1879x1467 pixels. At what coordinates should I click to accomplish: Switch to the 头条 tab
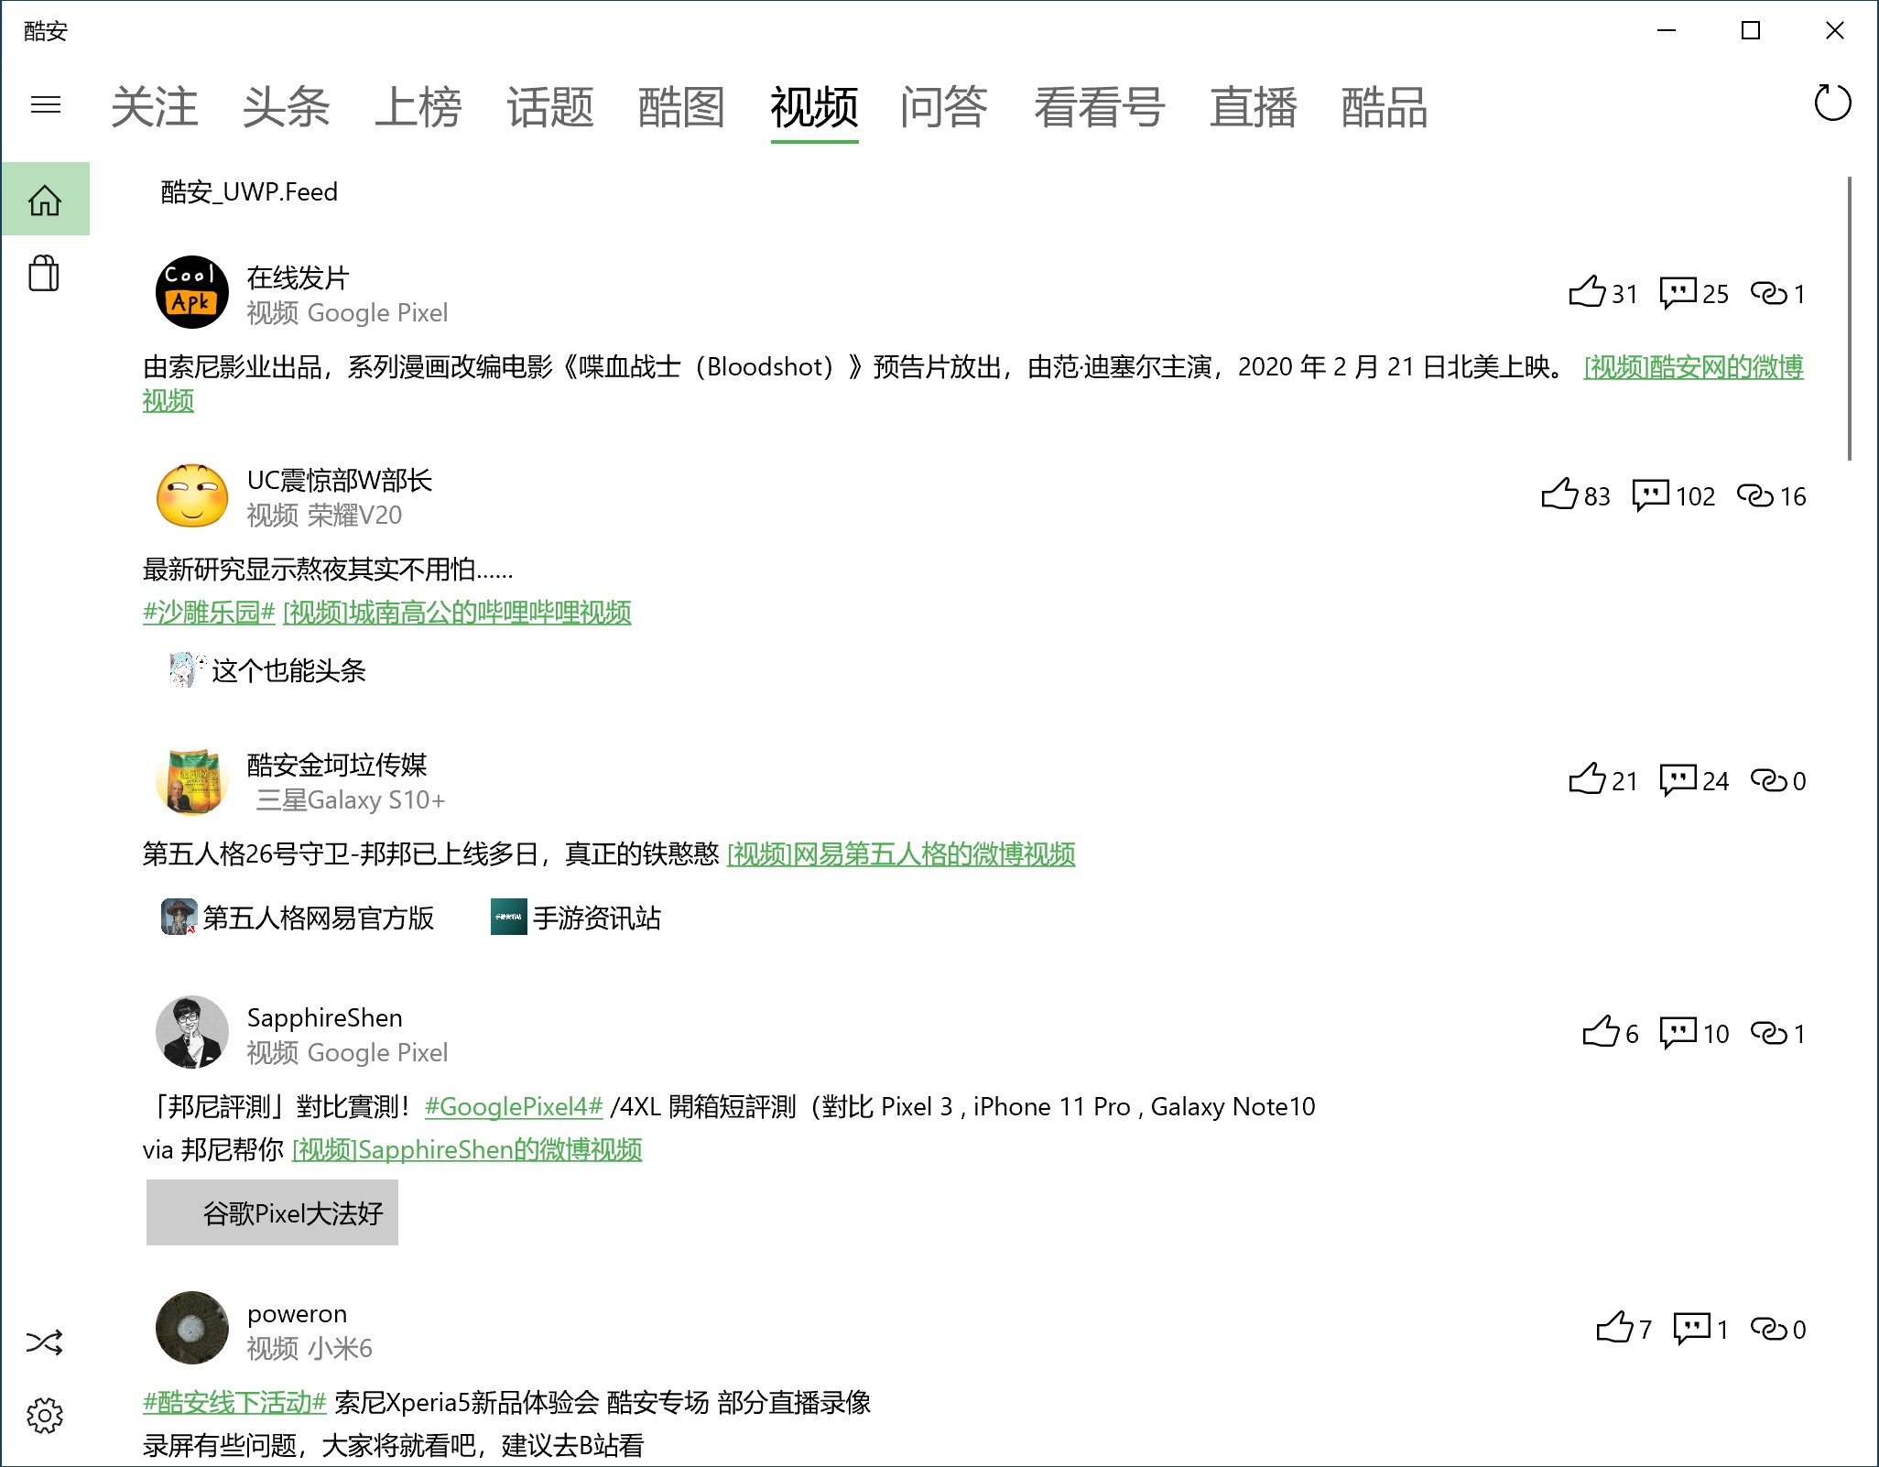pos(286,107)
